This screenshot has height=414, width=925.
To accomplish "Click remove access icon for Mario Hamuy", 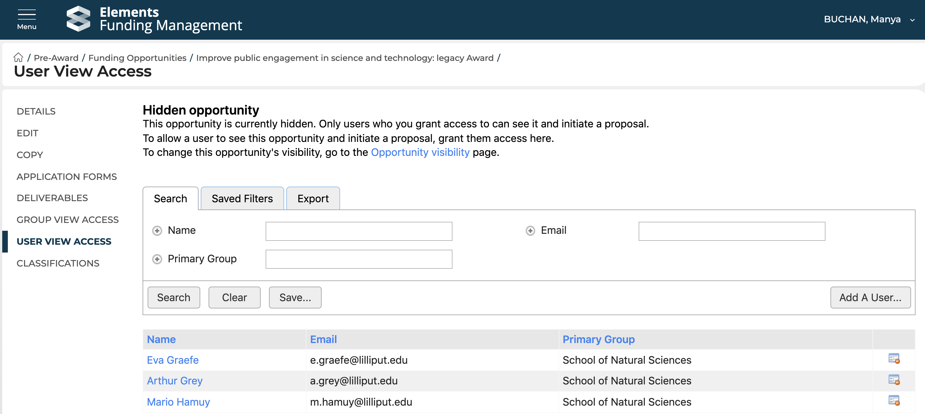I will click(x=893, y=401).
